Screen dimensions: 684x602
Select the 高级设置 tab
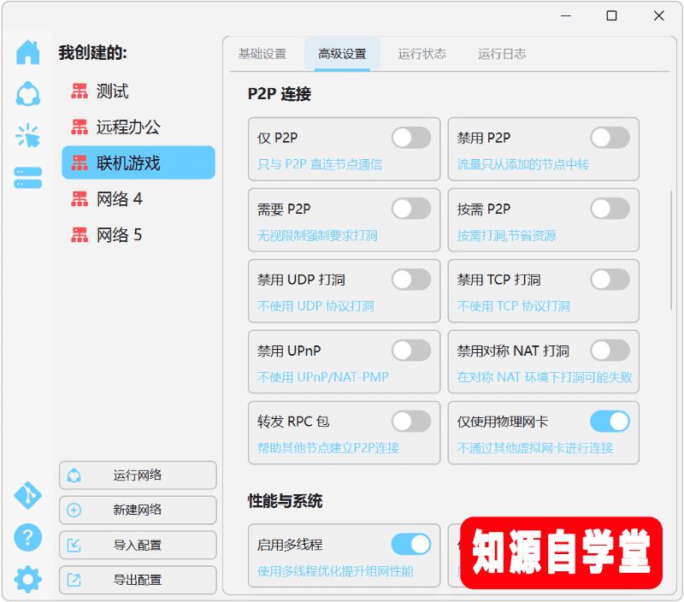342,54
